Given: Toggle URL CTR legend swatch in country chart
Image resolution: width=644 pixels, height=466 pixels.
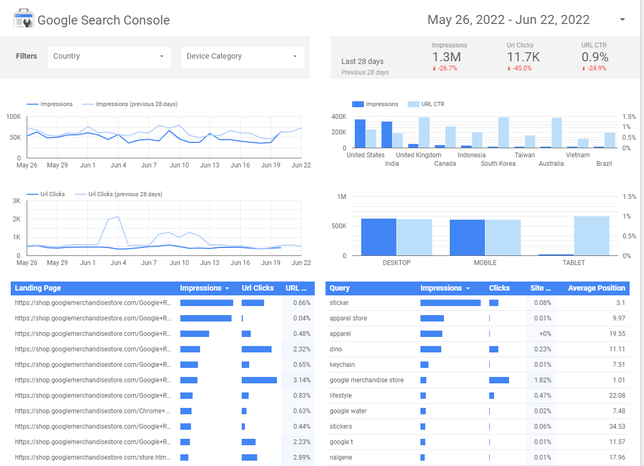Looking at the screenshot, I should click(x=413, y=104).
